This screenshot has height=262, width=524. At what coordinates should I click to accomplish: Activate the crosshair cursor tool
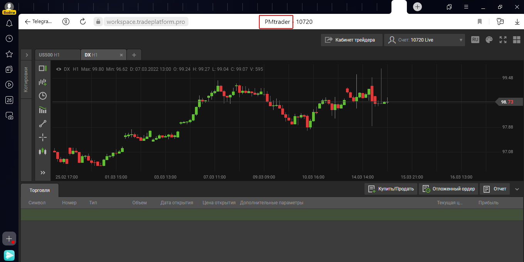[43, 137]
